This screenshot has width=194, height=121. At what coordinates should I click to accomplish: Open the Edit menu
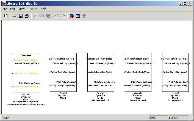point(13,9)
